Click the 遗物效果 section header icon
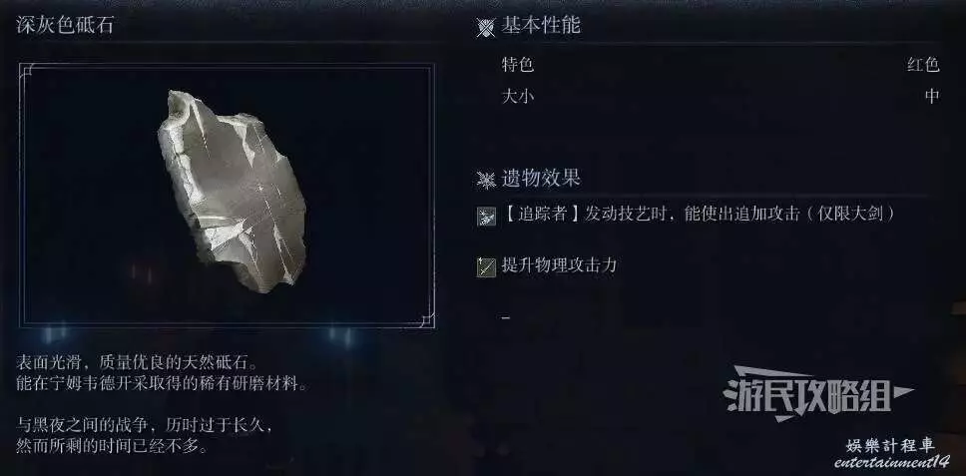 click(486, 180)
